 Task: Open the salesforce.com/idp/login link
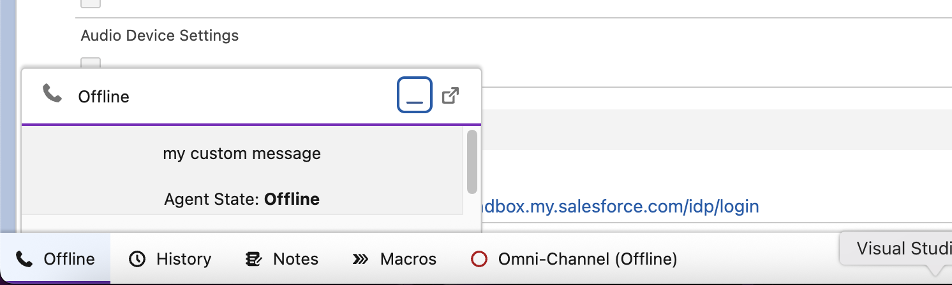click(620, 207)
